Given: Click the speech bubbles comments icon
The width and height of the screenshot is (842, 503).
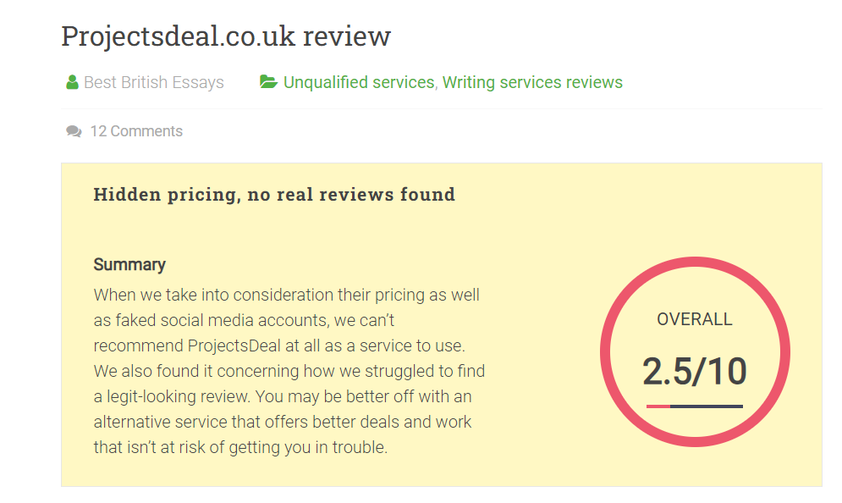Looking at the screenshot, I should [74, 131].
